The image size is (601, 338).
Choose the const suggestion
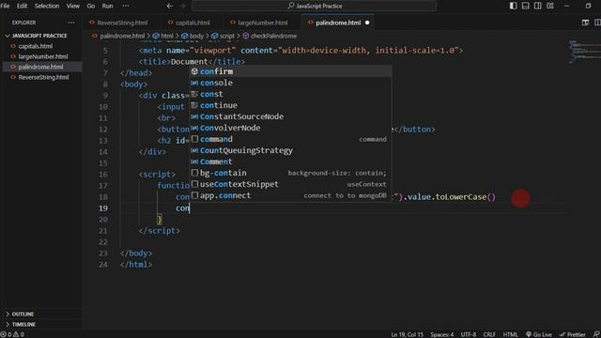tap(290, 94)
